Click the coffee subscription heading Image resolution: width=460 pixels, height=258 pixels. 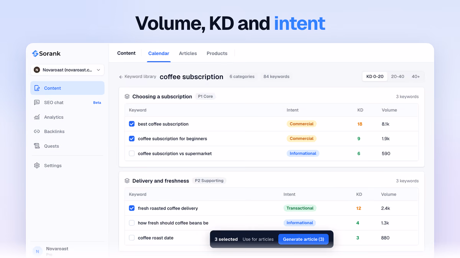pos(191,77)
